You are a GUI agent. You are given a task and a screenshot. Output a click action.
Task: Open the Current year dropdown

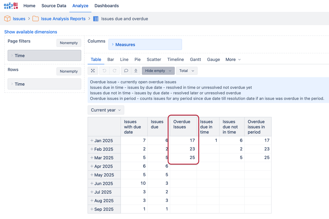(x=106, y=110)
